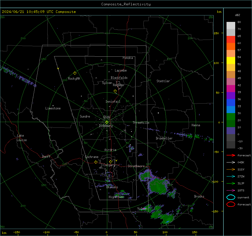Click the RedDeer city label
The width and height of the screenshot is (252, 236).
pos(119,85)
